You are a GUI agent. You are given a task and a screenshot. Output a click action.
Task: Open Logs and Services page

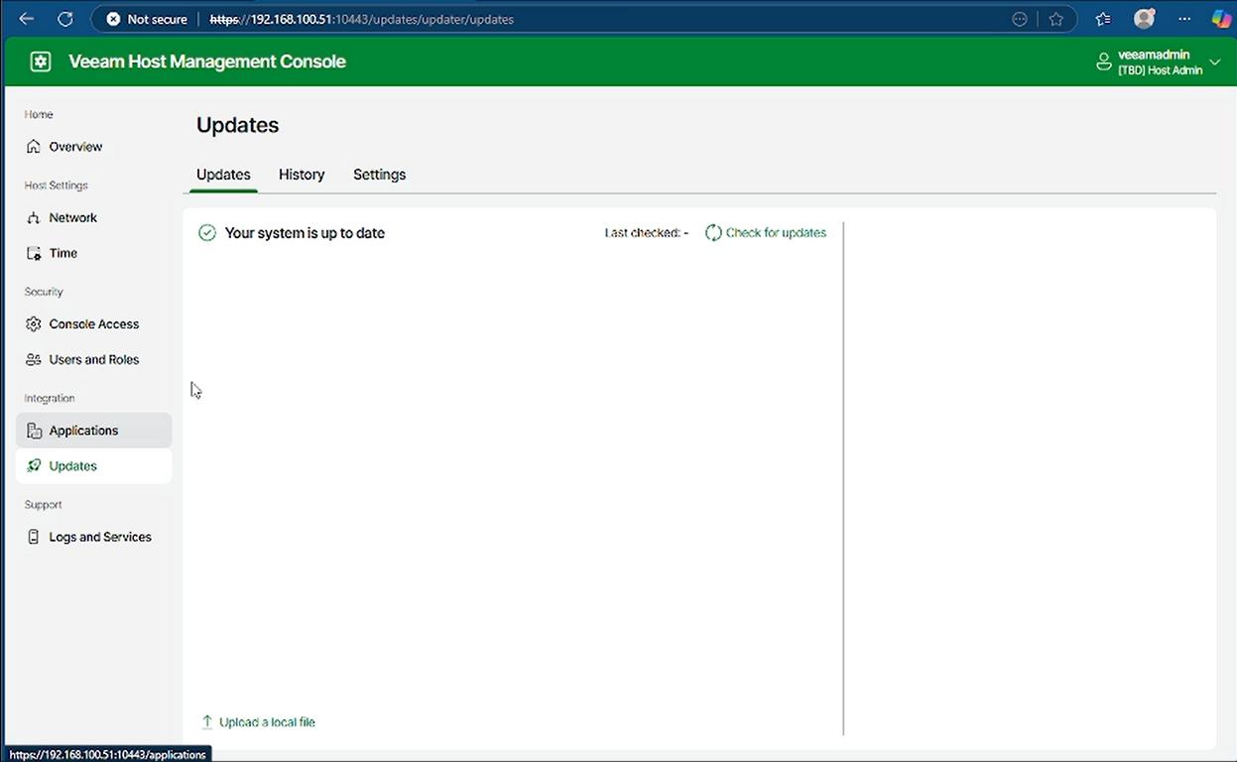(99, 537)
